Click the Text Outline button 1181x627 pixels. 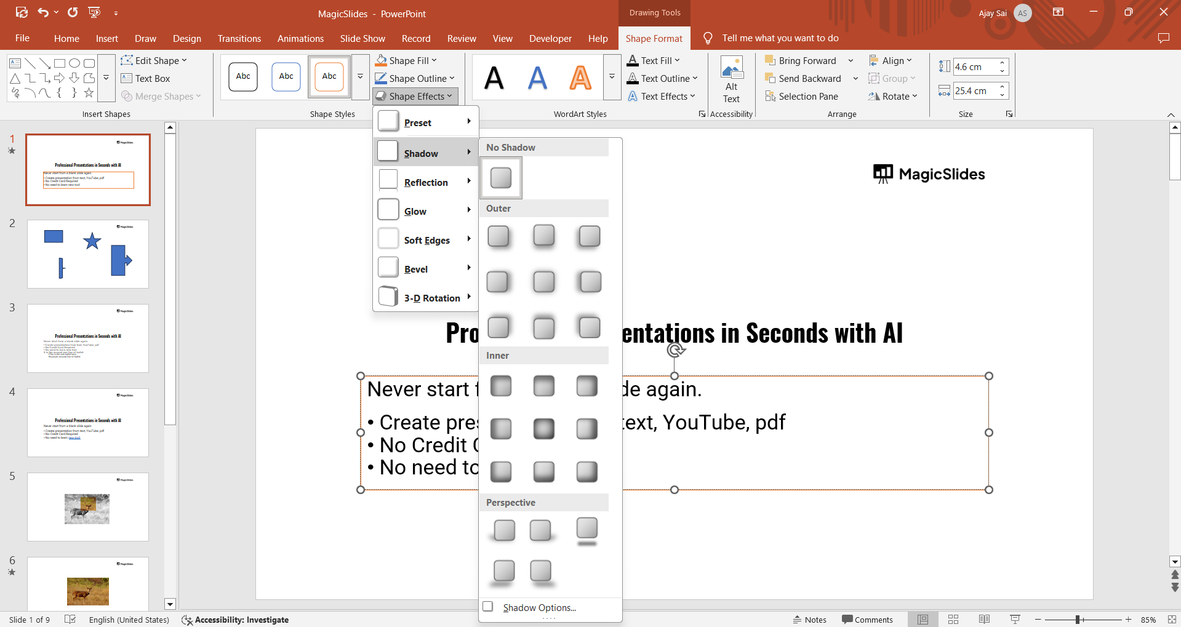click(662, 78)
